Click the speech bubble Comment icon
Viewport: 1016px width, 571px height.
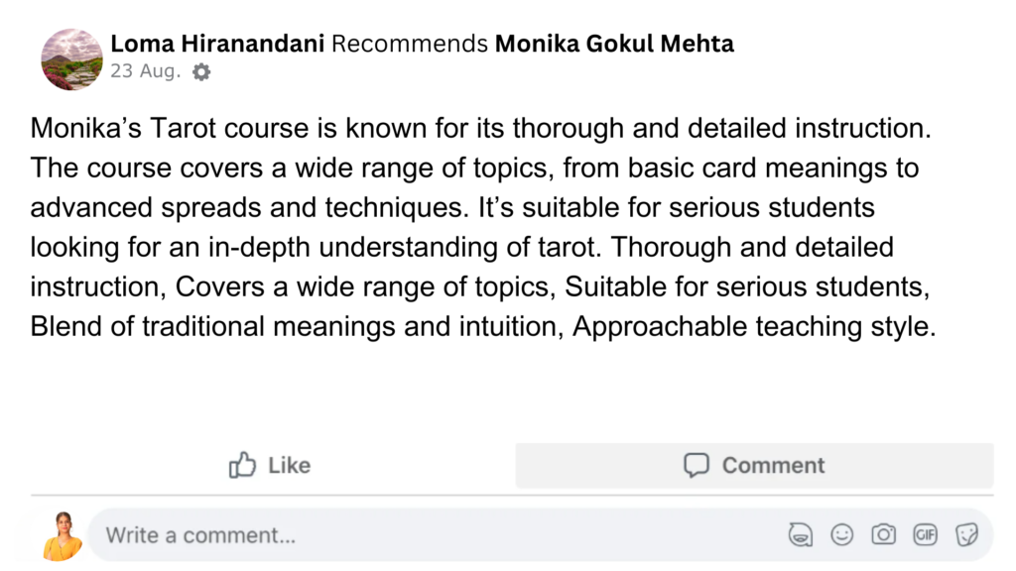697,465
